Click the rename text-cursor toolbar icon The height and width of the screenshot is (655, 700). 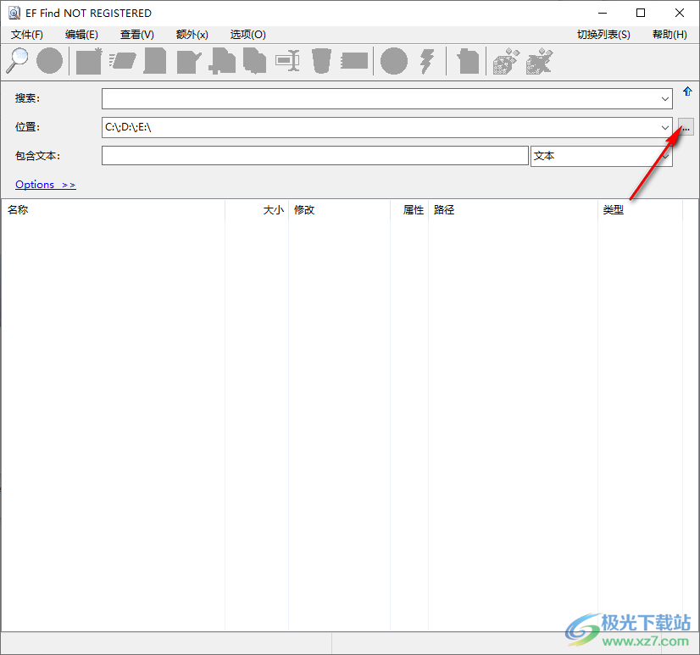[287, 61]
